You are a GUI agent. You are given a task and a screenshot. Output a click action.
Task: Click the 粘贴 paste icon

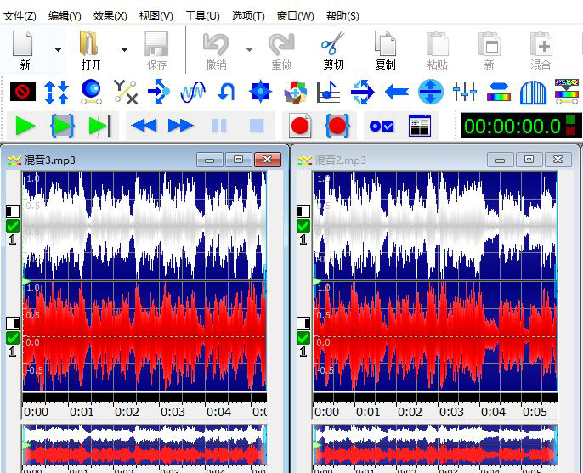pos(437,50)
